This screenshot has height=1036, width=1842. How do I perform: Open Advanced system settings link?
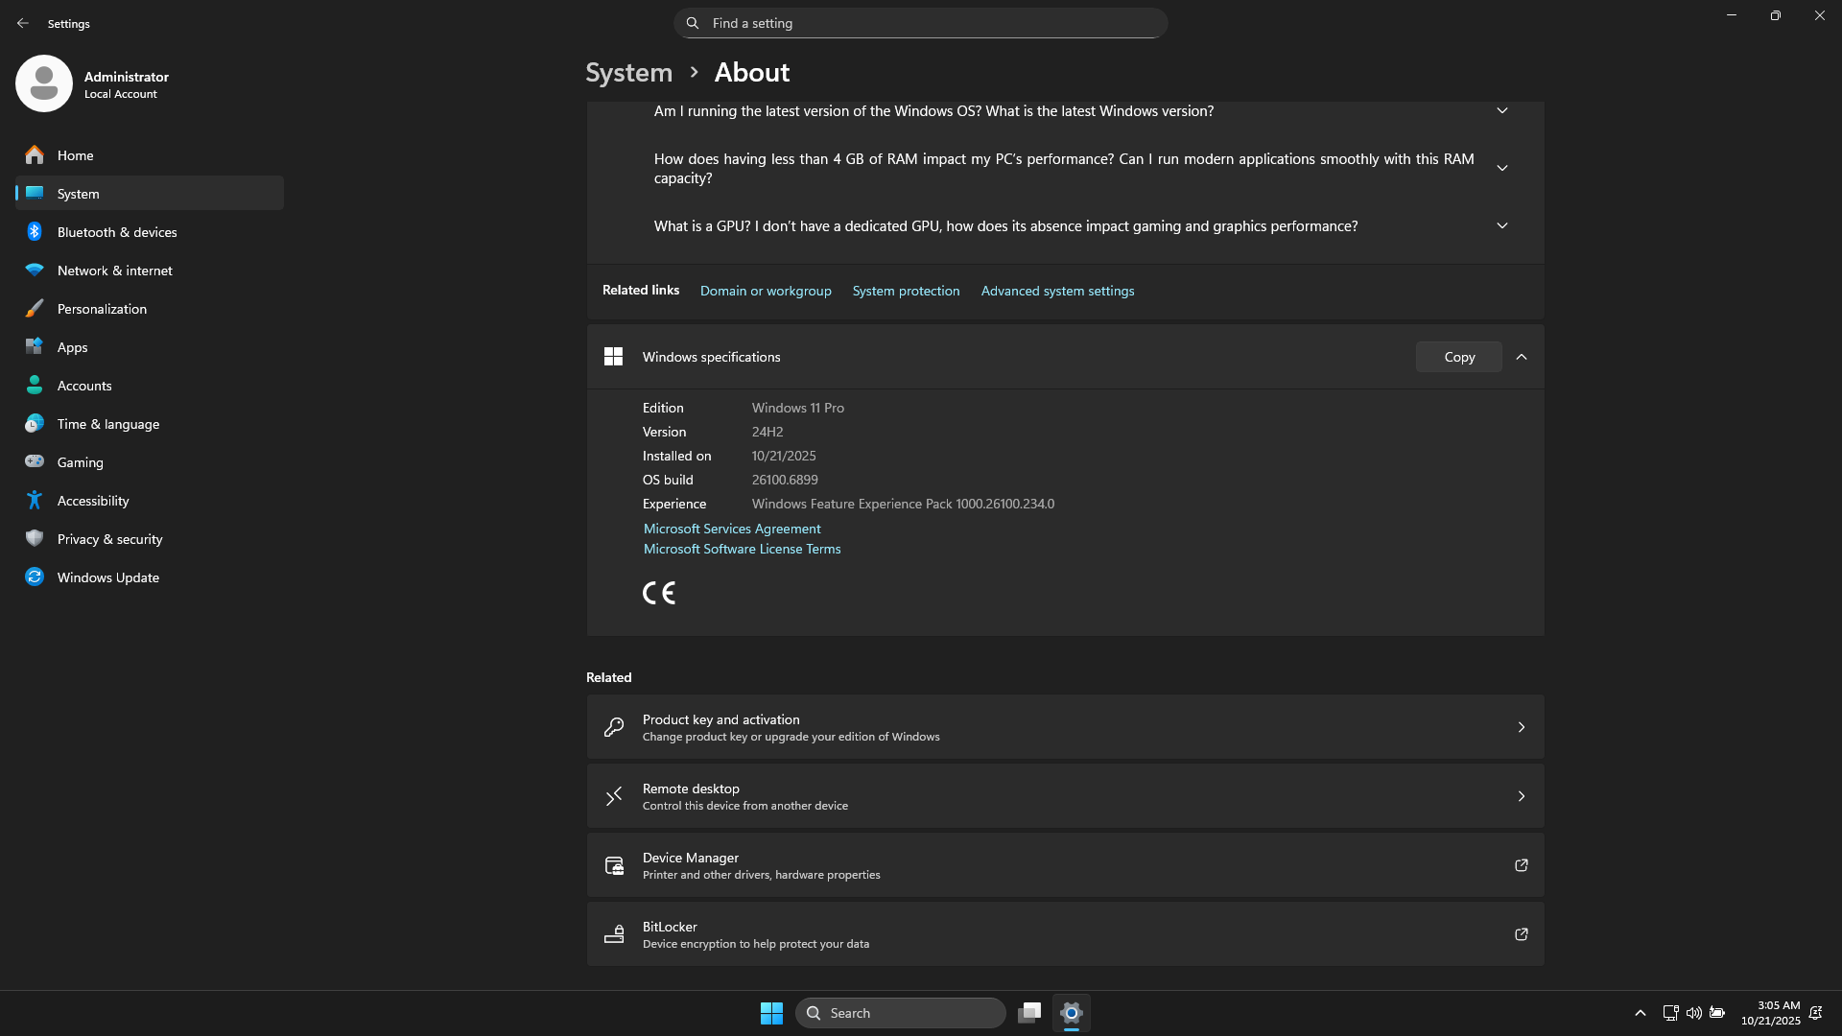point(1057,291)
